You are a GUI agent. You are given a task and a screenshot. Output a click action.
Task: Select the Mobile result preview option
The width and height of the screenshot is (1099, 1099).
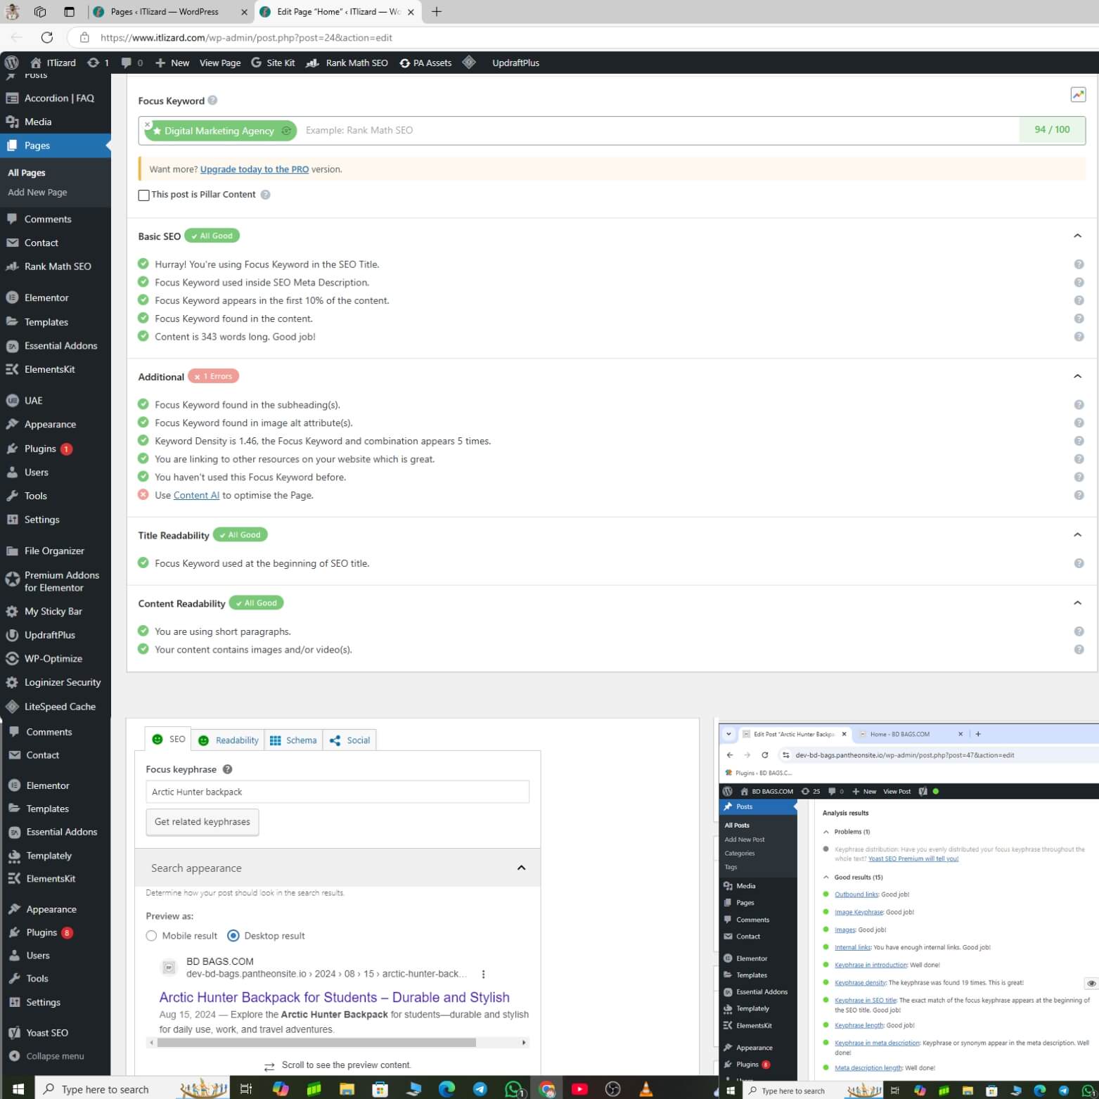151,936
